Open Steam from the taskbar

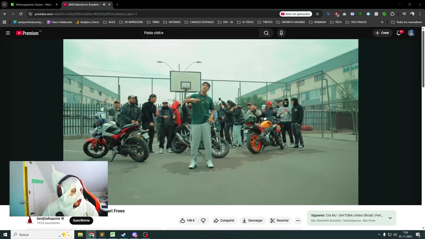coord(124,235)
